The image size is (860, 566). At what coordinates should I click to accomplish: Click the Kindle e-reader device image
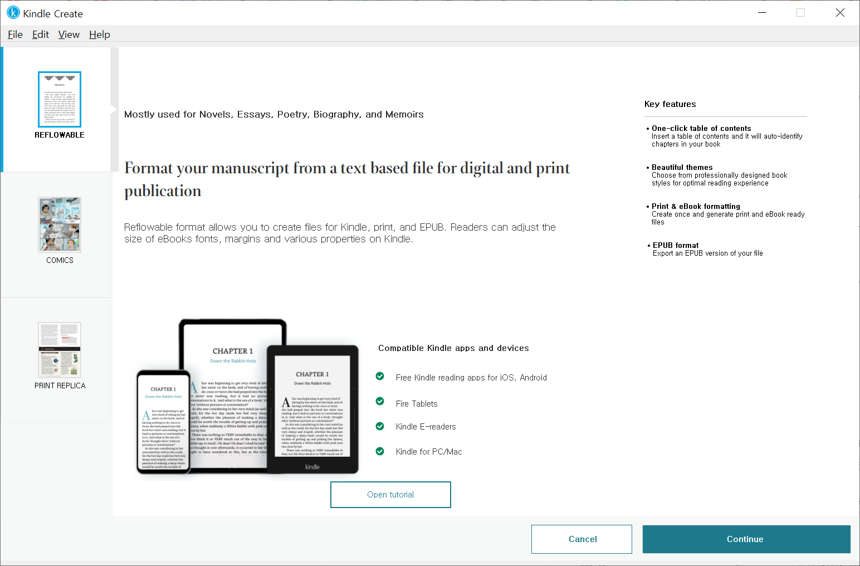(x=312, y=409)
